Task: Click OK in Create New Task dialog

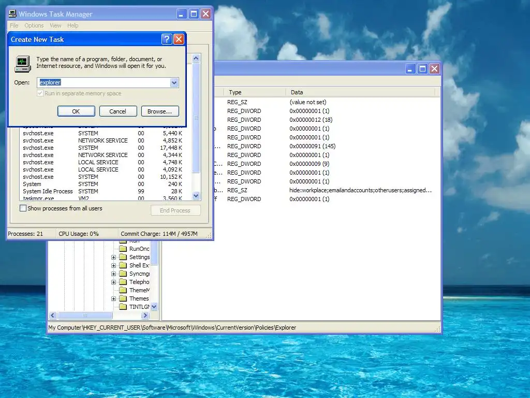Action: tap(76, 111)
